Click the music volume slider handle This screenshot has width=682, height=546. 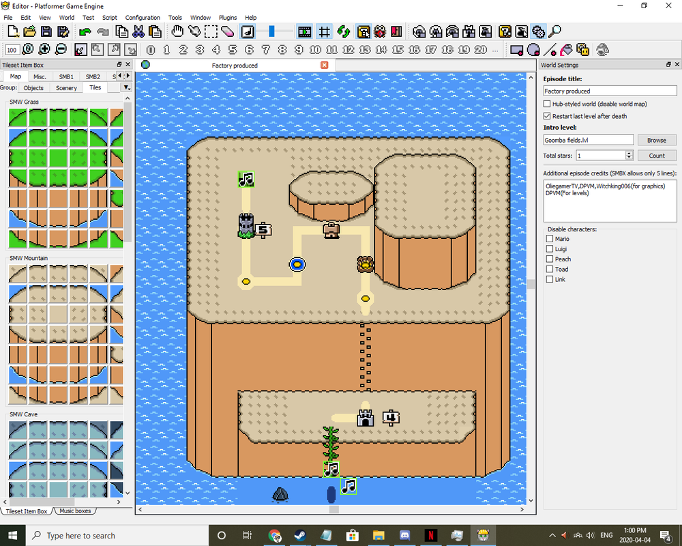point(272,31)
